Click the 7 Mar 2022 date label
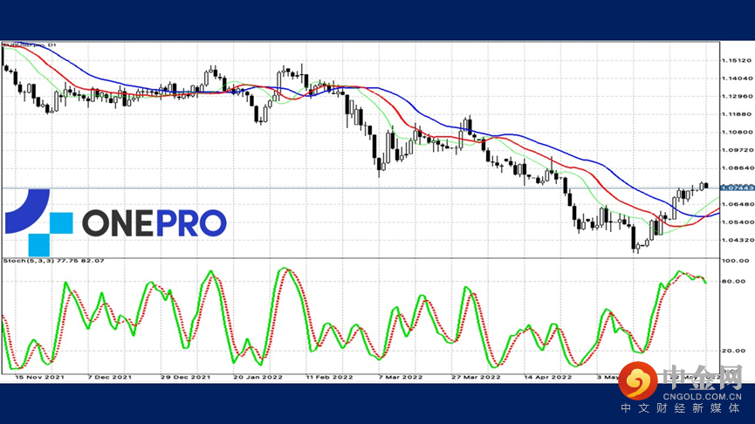The height and width of the screenshot is (424, 755). coord(400,377)
